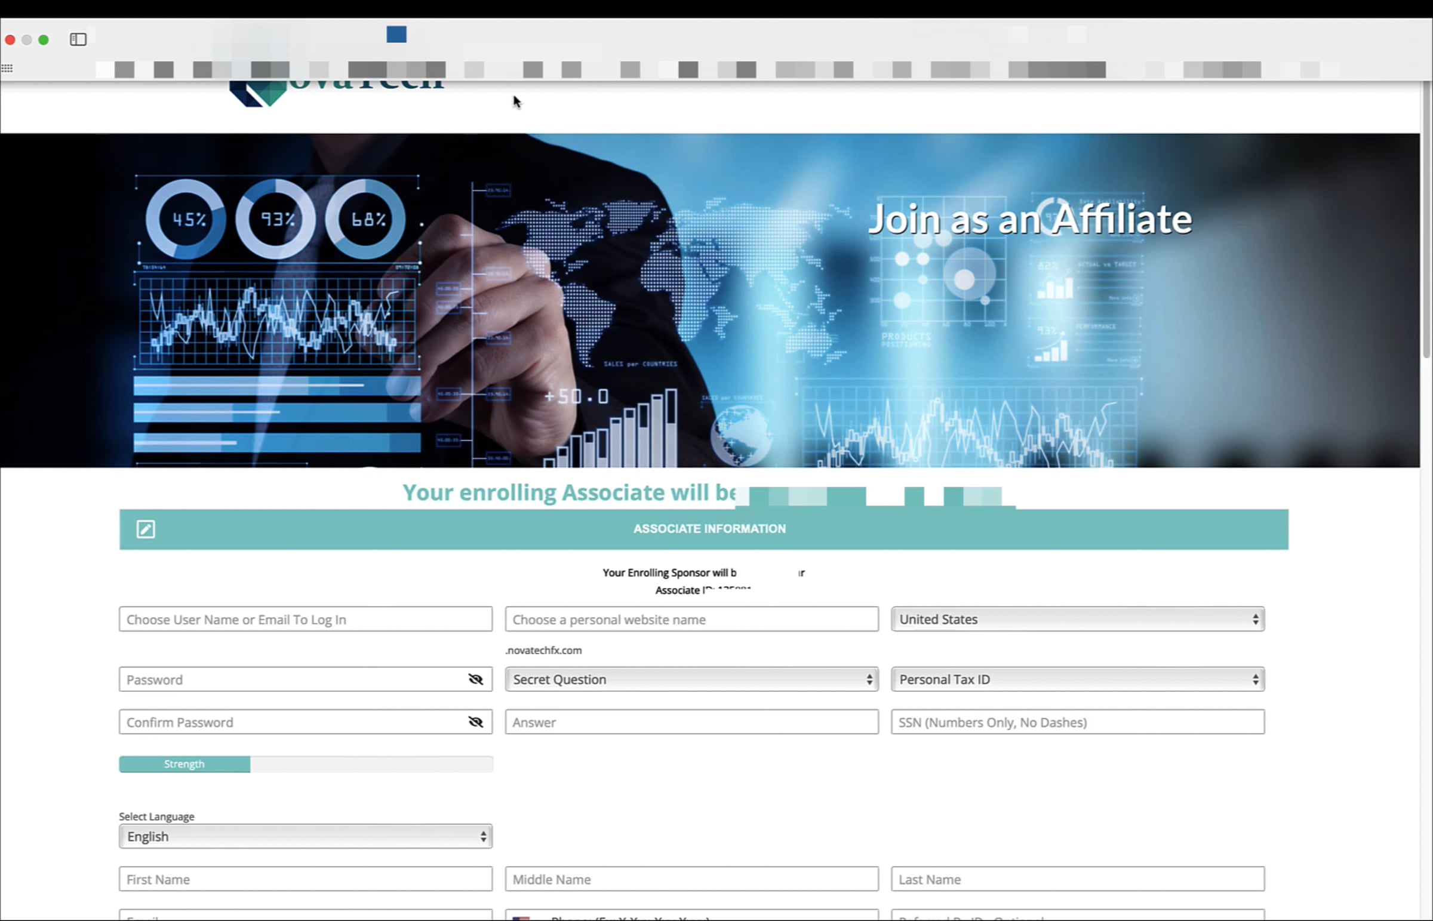Focus the Choose User Name or Email field

[x=306, y=620]
